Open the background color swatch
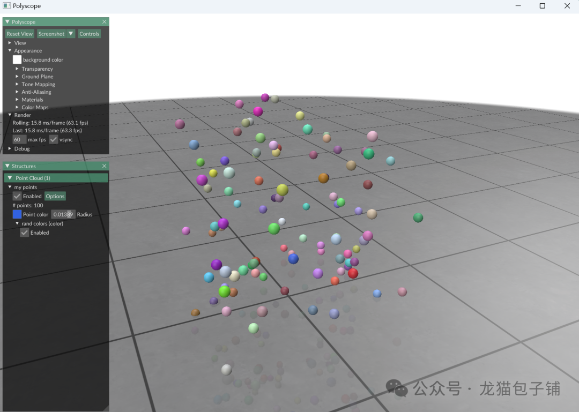Viewport: 579px width, 412px height. tap(17, 59)
